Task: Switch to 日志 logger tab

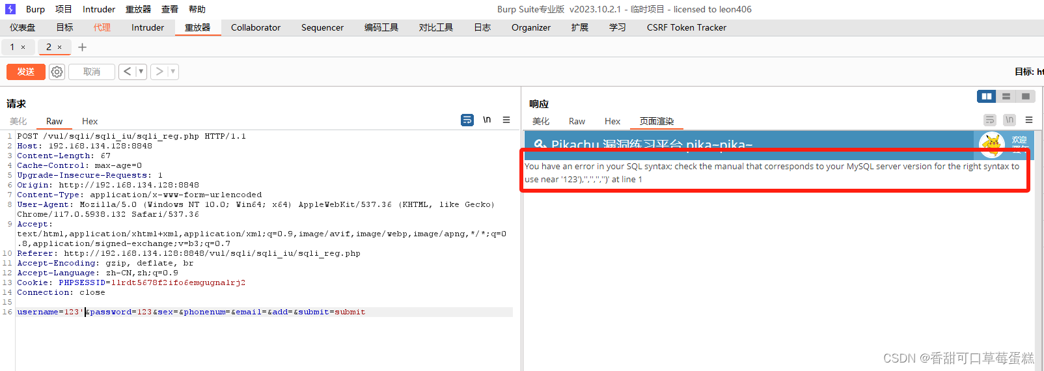Action: (x=482, y=27)
